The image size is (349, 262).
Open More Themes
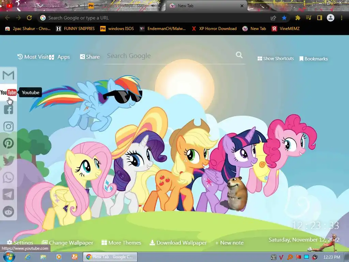[x=121, y=243]
